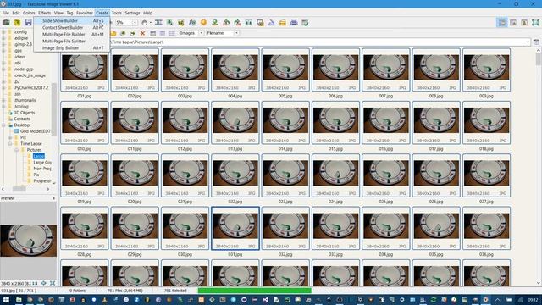The height and width of the screenshot is (305, 542).
Task: Collapse the Desktop folder tree node
Action: click(3, 125)
